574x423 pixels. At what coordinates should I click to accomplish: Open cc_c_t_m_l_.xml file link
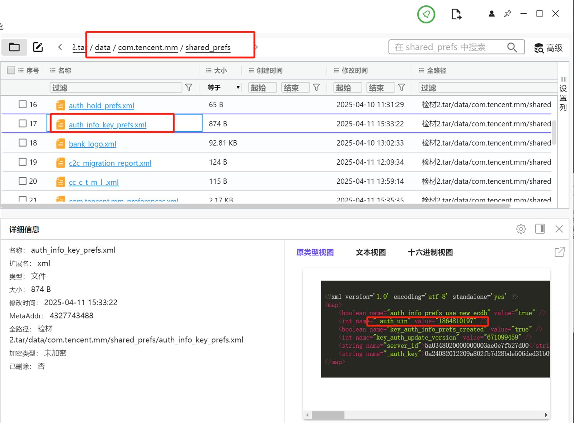coord(94,182)
